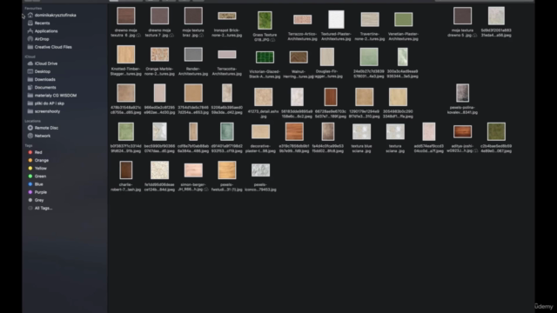This screenshot has height=313, width=557.
Task: Click file name "textura sciana .jpg"
Action: 395,149
